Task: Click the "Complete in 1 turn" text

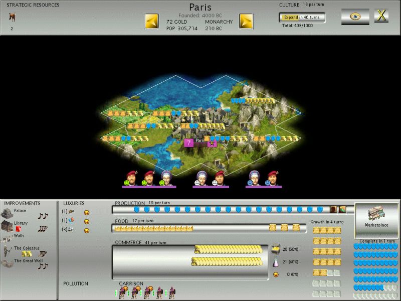Action: [377, 241]
